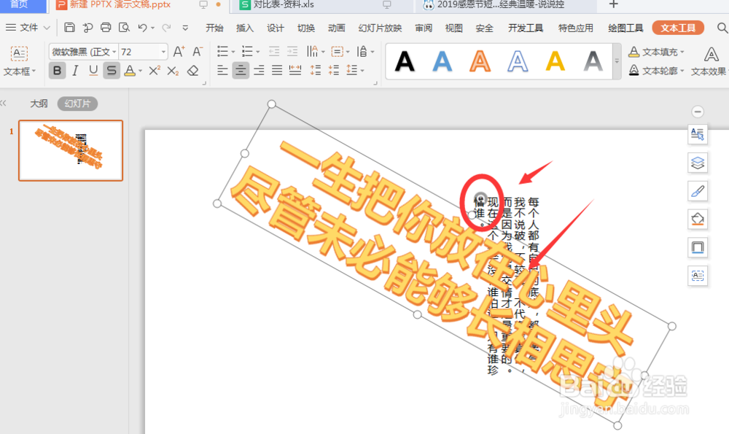This screenshot has height=434, width=729.
Task: Open the shape fill bucket in side toolbar
Action: (698, 219)
